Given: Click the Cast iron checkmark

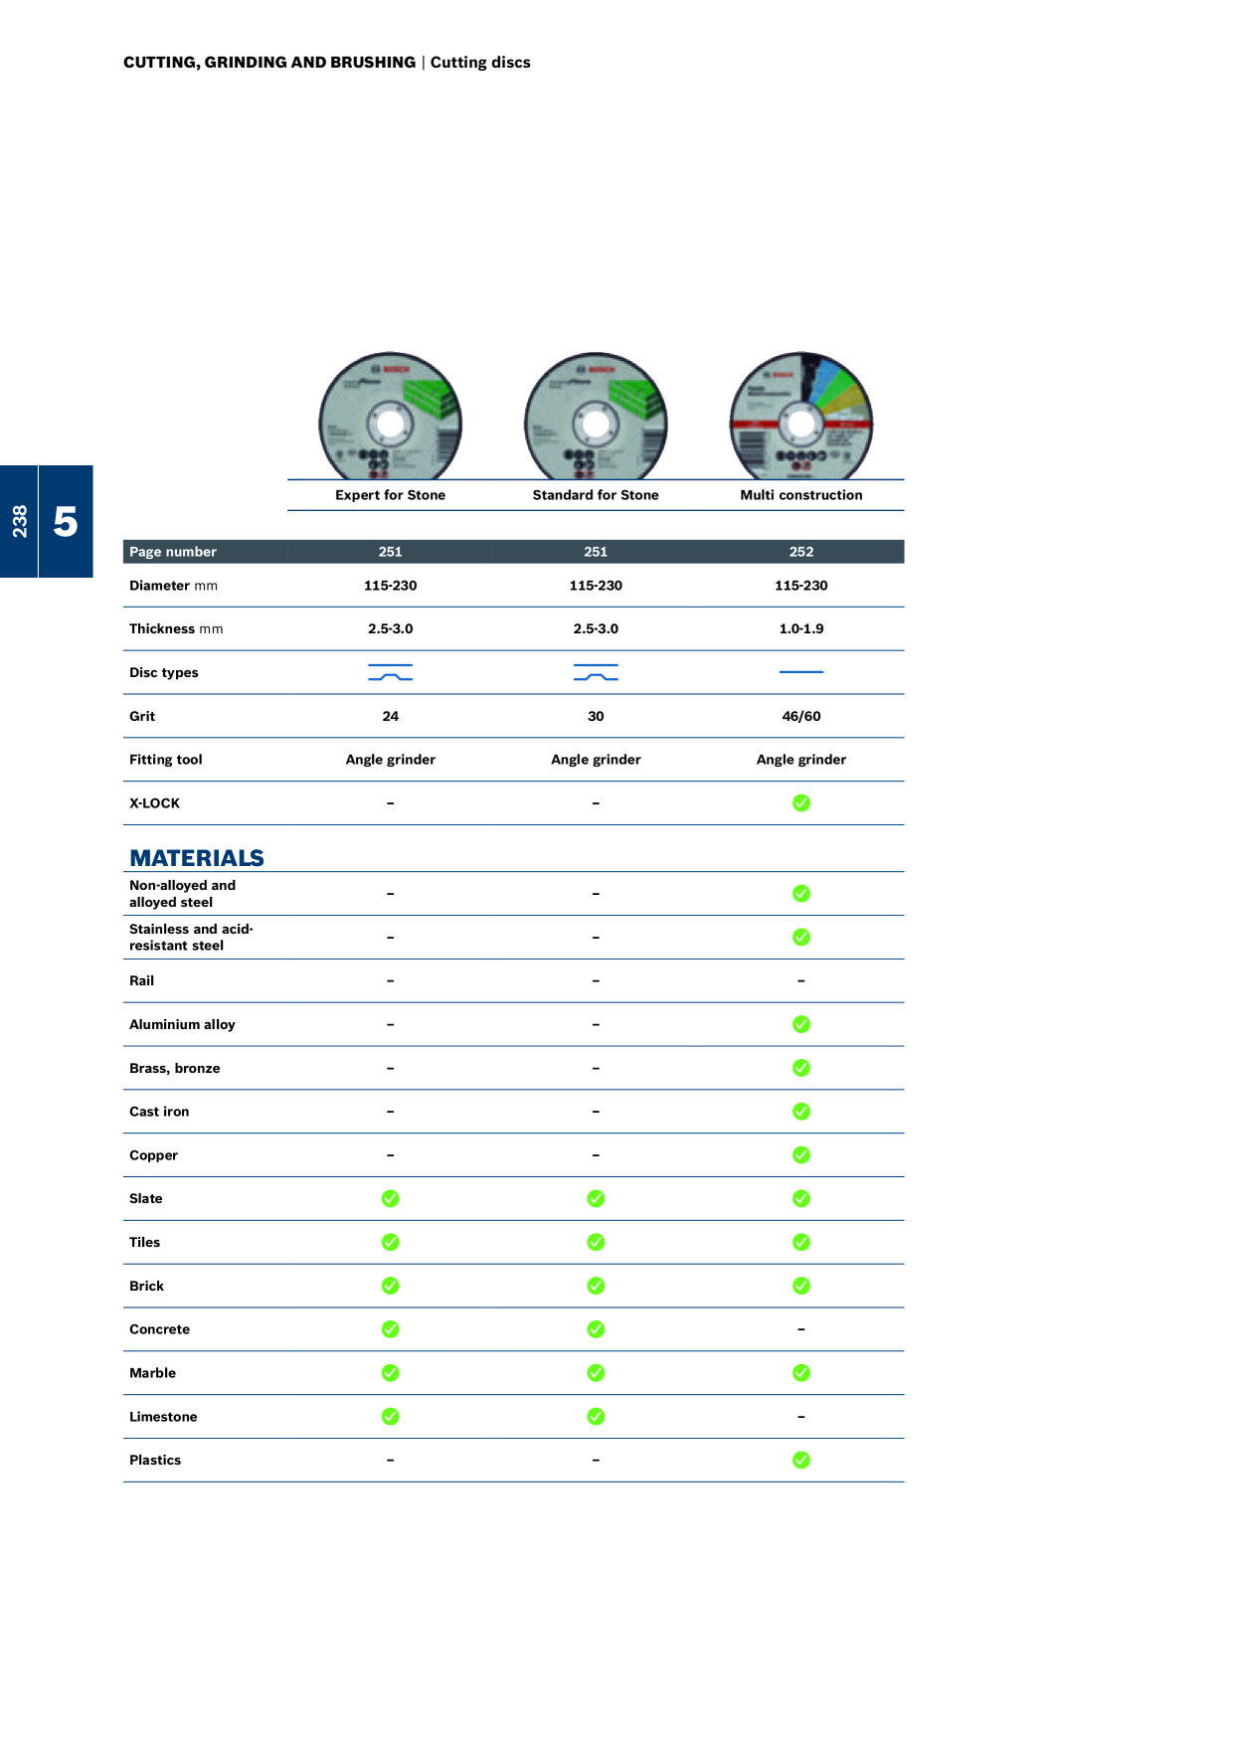Looking at the screenshot, I should pyautogui.click(x=801, y=1112).
